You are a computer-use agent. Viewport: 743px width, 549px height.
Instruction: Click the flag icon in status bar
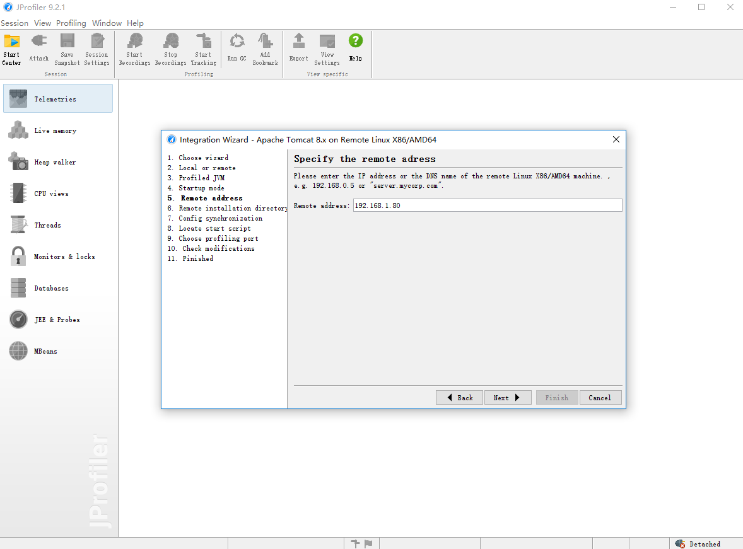coord(368,544)
